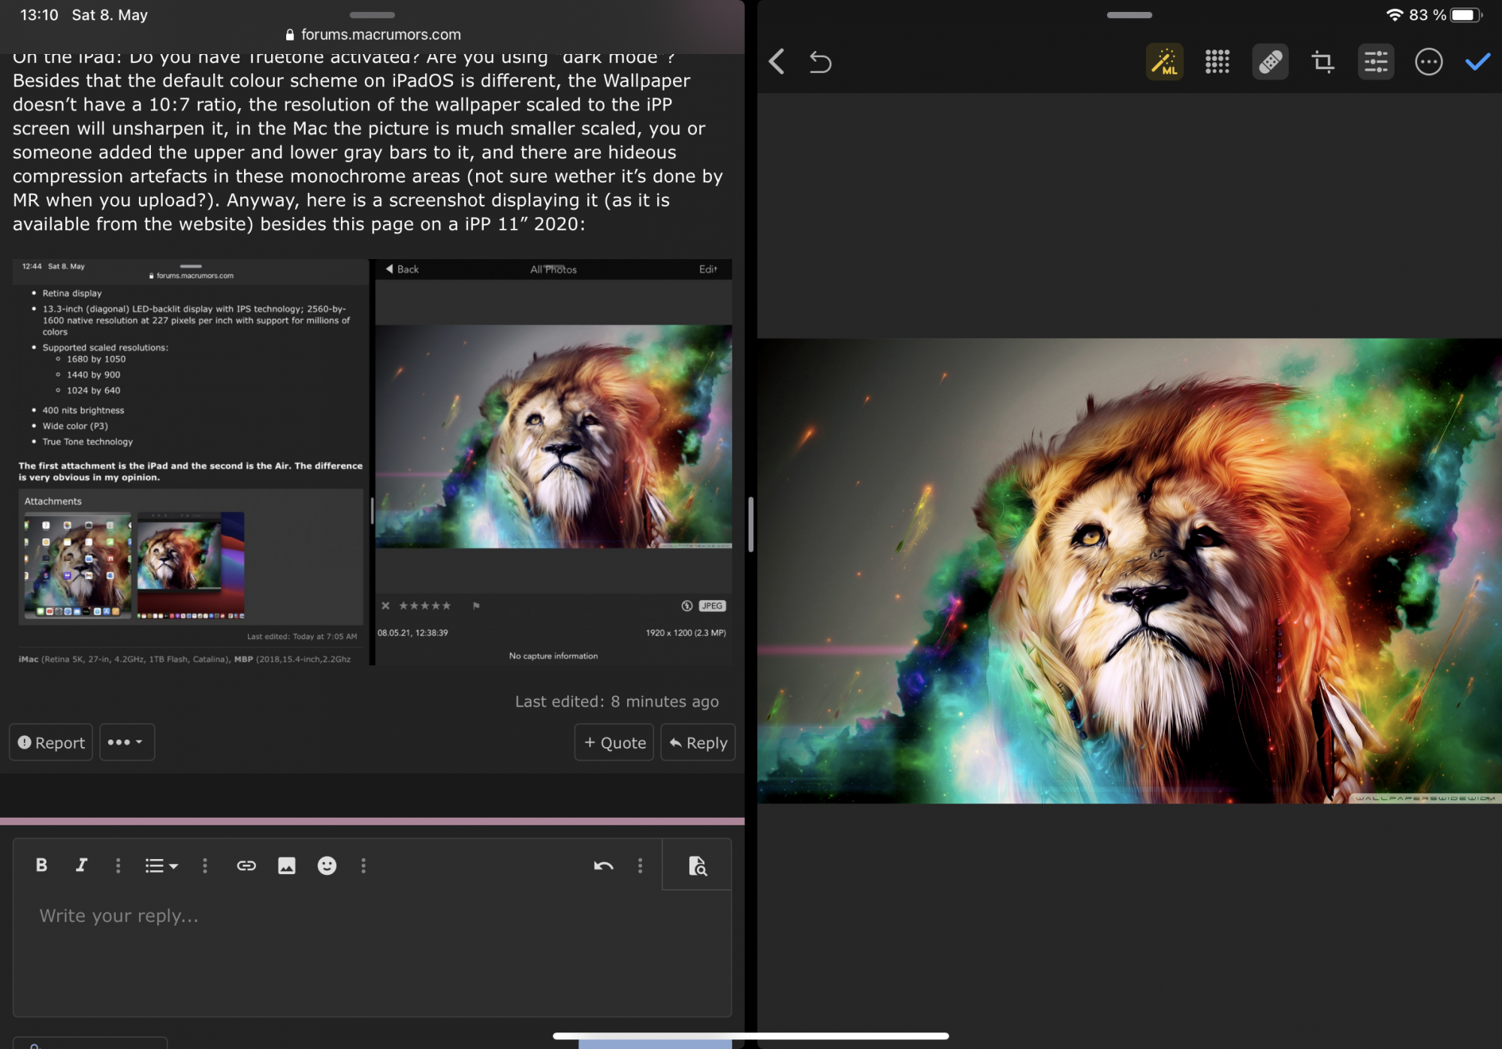Toggle italic formatting in reply editor
This screenshot has width=1502, height=1049.
click(81, 865)
